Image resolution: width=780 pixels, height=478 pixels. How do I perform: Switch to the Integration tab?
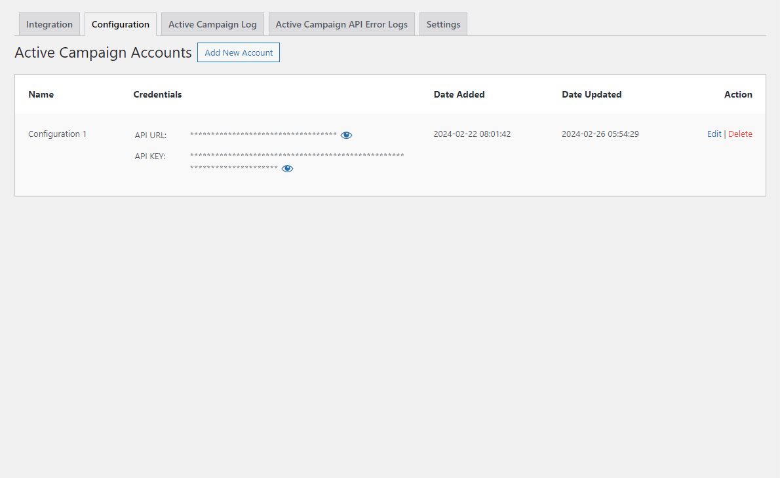pyautogui.click(x=49, y=24)
